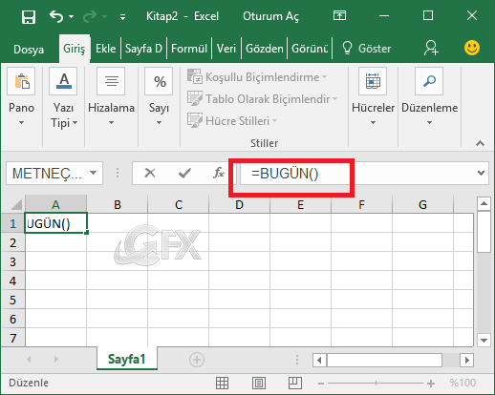Click horizontal scrollbar left arrow

[x=319, y=360]
